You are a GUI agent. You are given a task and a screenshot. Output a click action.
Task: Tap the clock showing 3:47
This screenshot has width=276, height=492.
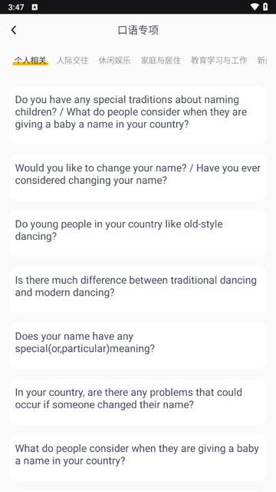click(16, 7)
